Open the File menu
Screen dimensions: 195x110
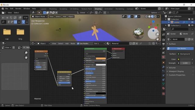[x=7, y=9]
